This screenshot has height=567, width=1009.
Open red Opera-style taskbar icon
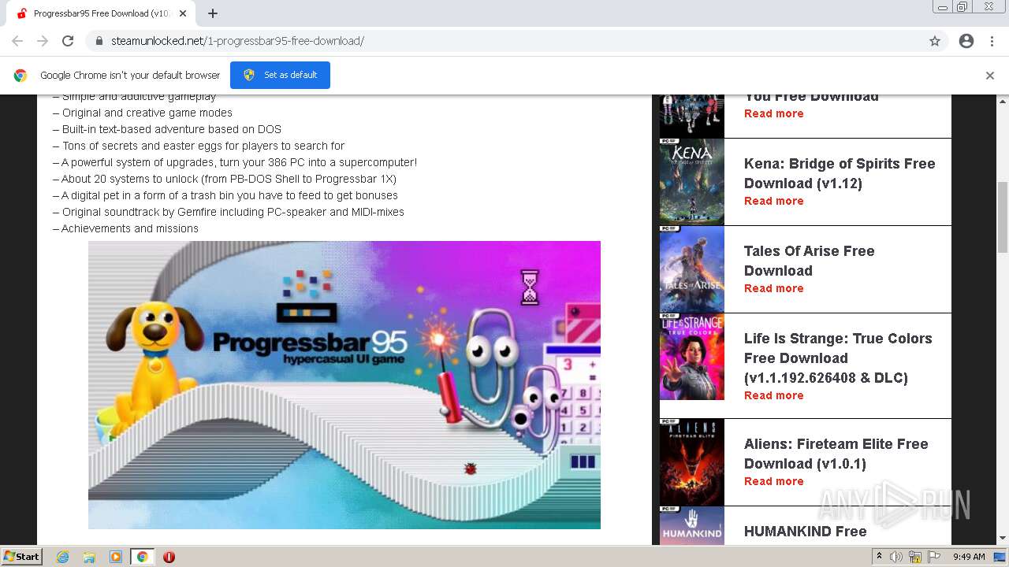pos(169,557)
